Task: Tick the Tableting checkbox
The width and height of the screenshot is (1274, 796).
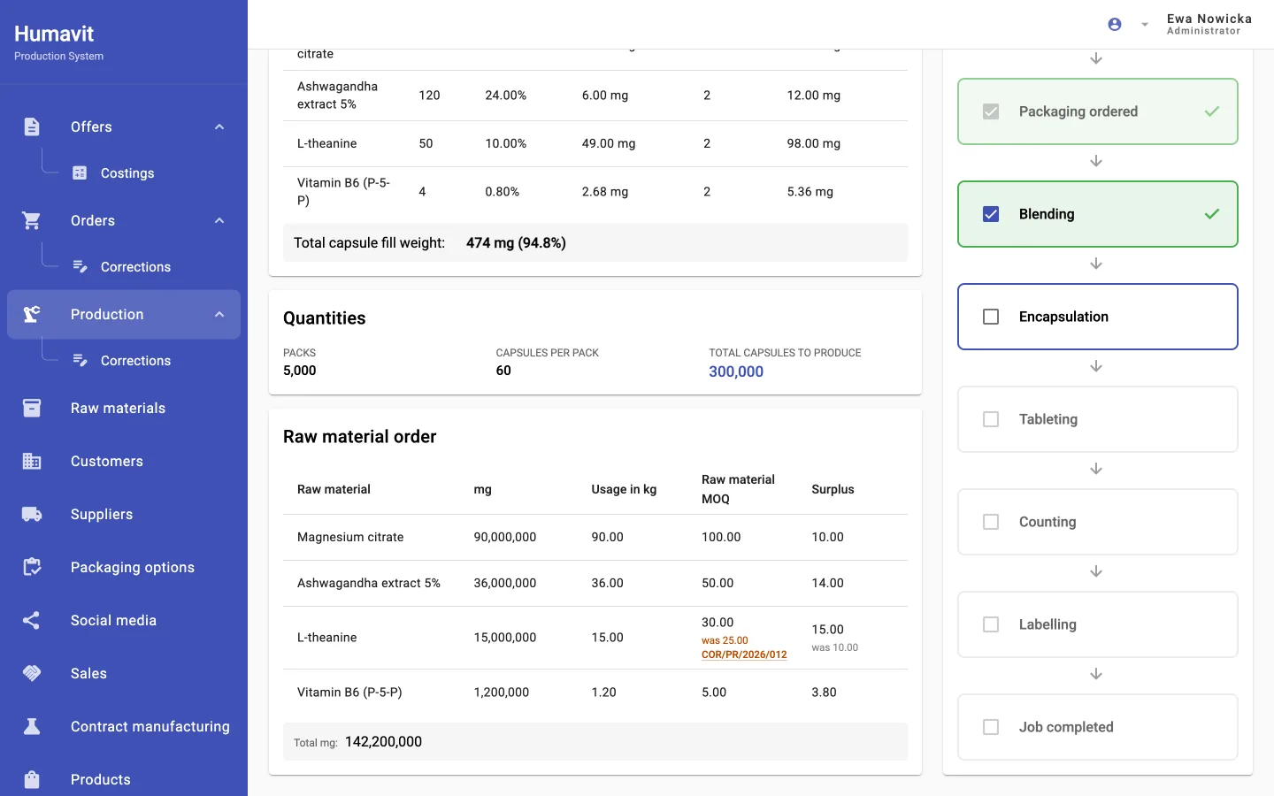Action: point(991,419)
